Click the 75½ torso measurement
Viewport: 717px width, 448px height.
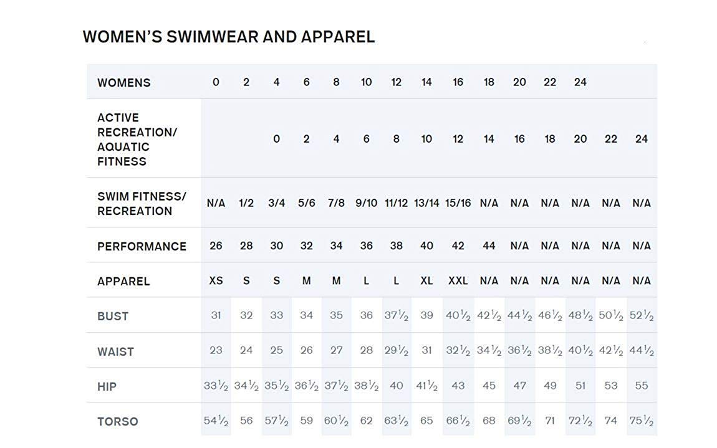pyautogui.click(x=642, y=421)
